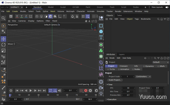The image size is (170, 105).
Task: Decrease current frame field arrow
Action: (64, 91)
